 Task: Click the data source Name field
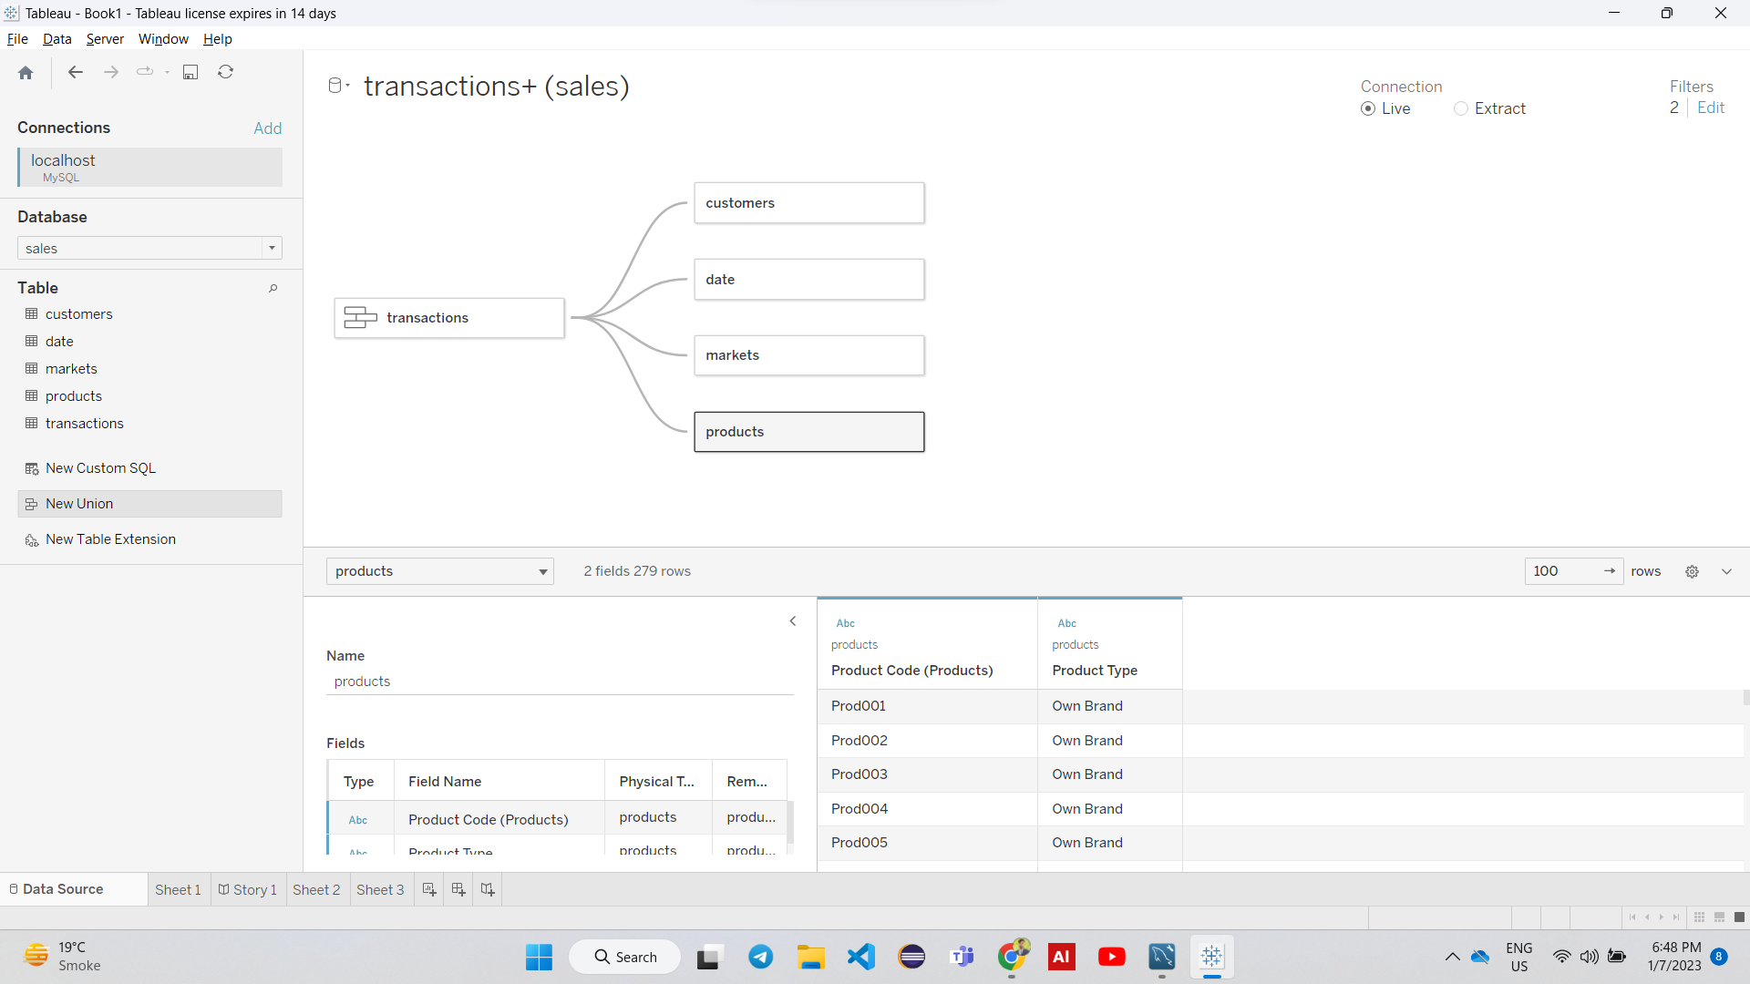pyautogui.click(x=559, y=682)
